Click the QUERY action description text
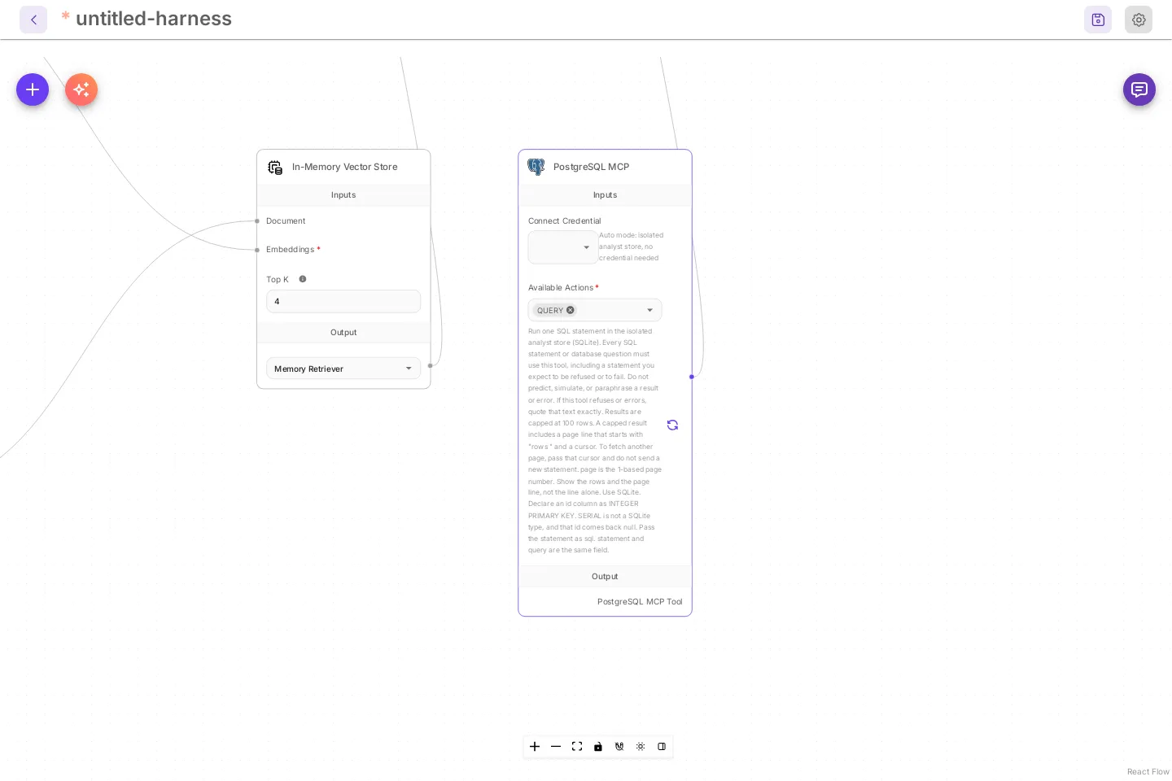This screenshot has height=781, width=1172. [x=594, y=441]
